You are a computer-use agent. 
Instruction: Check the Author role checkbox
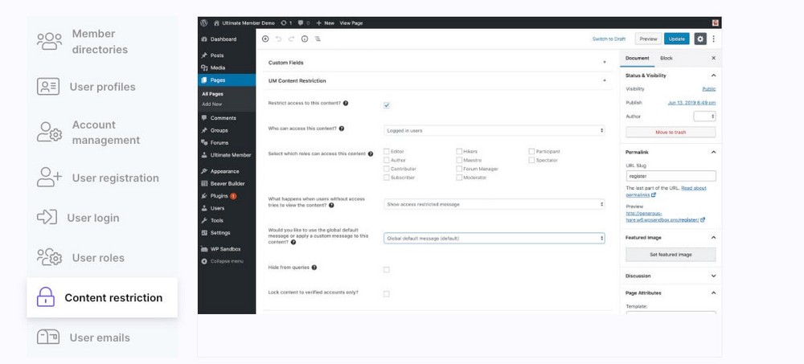pyautogui.click(x=386, y=161)
